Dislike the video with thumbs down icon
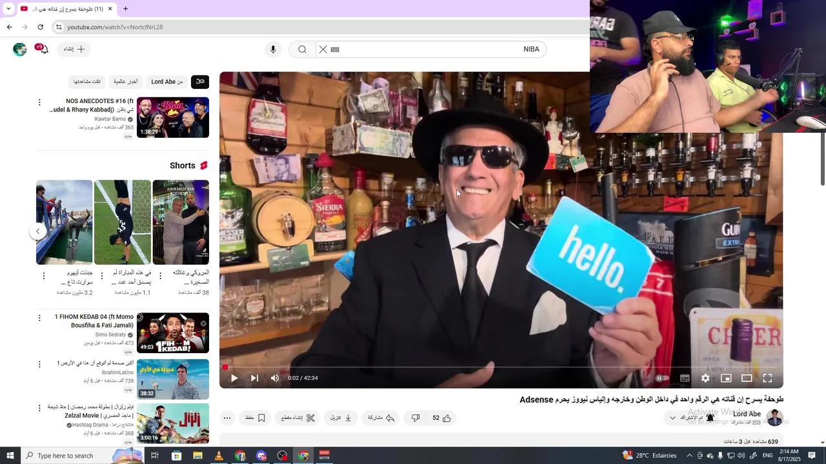Screen dimensions: 826x464 [x=416, y=418]
